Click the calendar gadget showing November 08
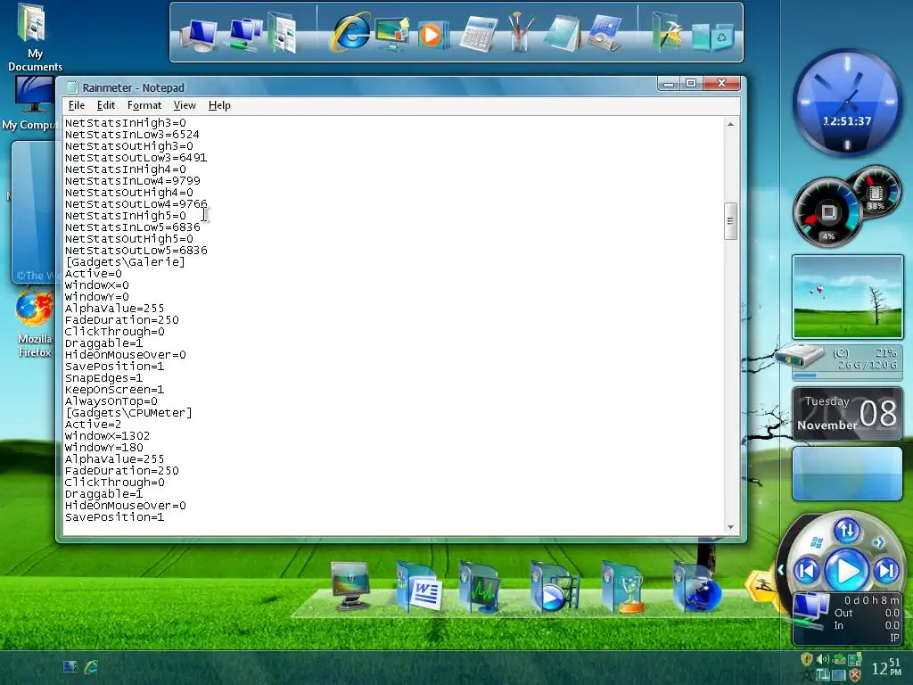The height and width of the screenshot is (685, 913). click(847, 414)
